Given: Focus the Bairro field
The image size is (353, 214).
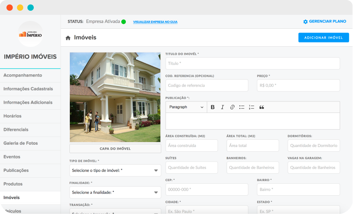Looking at the screenshot, I should 298,189.
